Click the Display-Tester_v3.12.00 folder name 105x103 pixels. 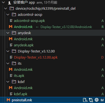tap(36, 51)
